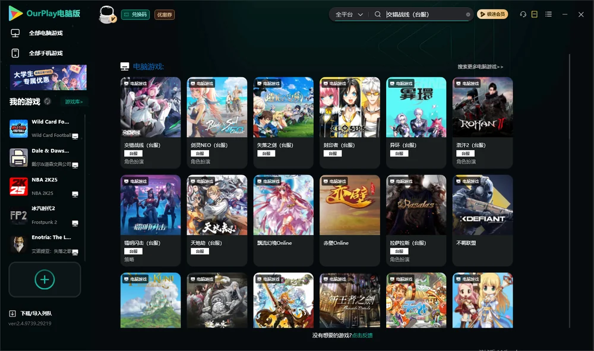The height and width of the screenshot is (351, 594).
Task: Choose the 失落之剑 (台服) game card
Action: click(283, 123)
